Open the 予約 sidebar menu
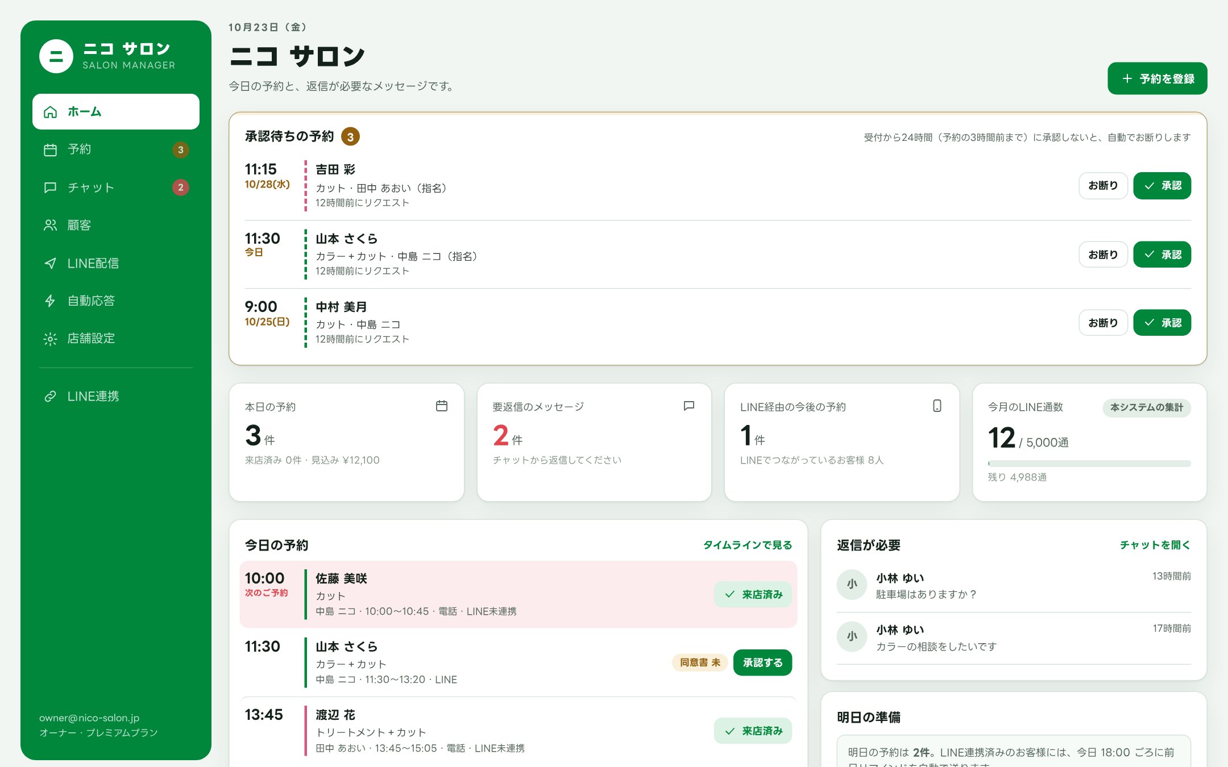Image resolution: width=1228 pixels, height=767 pixels. [x=116, y=149]
